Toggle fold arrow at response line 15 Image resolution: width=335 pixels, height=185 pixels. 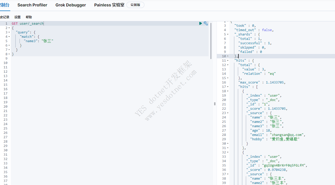pyautogui.click(x=228, y=78)
